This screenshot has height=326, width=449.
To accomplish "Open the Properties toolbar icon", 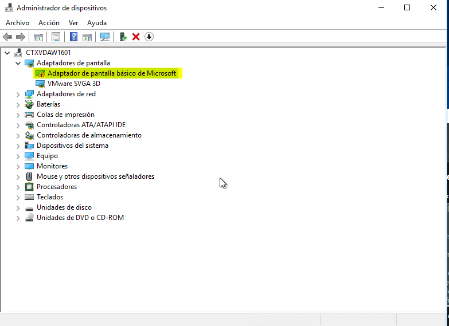I will [x=56, y=37].
